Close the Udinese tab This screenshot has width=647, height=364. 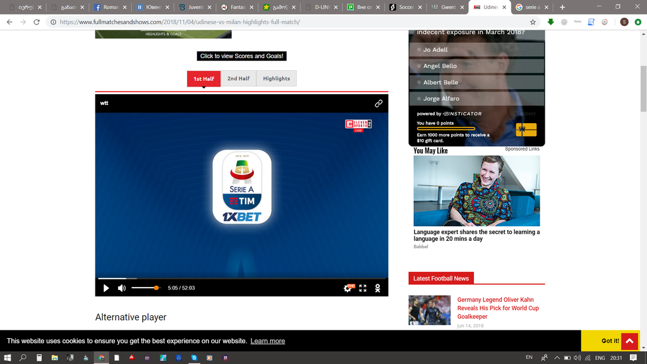coord(504,7)
